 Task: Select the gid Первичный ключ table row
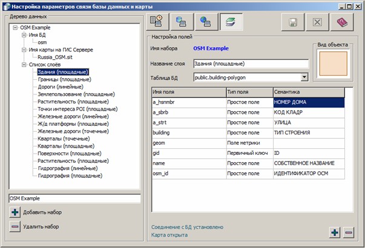pyautogui.click(x=248, y=154)
